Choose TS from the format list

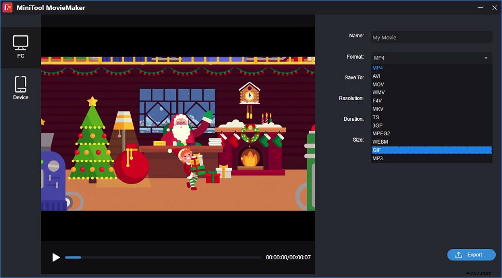tap(431, 117)
